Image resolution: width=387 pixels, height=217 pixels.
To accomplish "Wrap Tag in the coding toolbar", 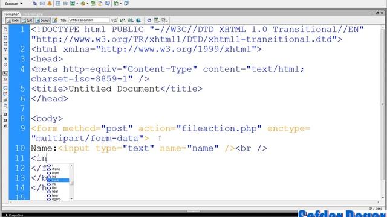I will (5, 100).
